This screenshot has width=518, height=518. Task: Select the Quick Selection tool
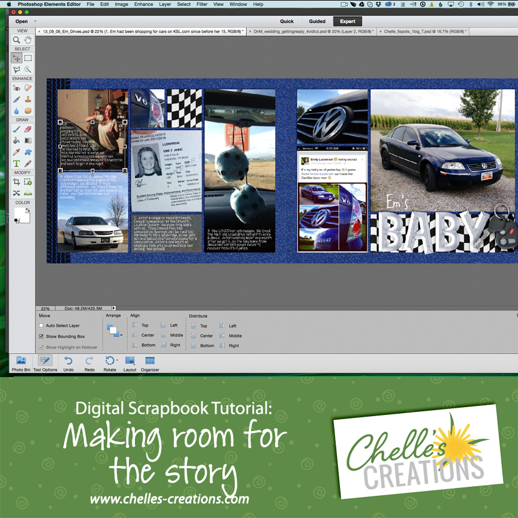click(x=28, y=70)
